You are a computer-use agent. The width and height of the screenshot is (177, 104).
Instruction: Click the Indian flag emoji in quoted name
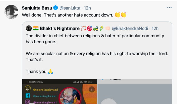coord(36,28)
